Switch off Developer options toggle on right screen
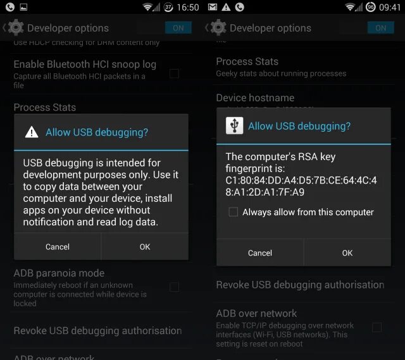 click(381, 28)
